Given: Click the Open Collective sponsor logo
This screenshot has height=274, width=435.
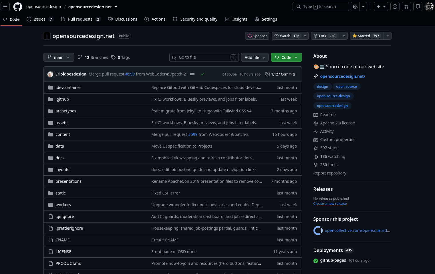Looking at the screenshot, I should [x=318, y=231].
